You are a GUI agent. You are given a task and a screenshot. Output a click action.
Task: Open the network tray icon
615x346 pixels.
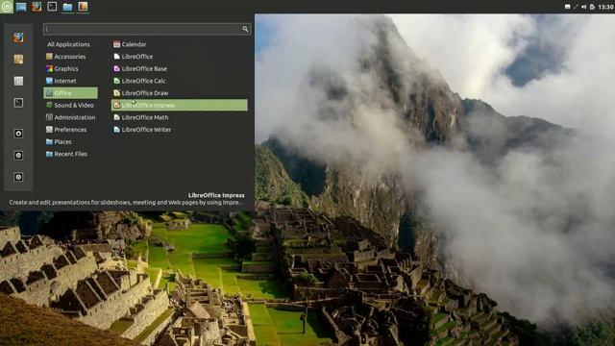coord(576,7)
